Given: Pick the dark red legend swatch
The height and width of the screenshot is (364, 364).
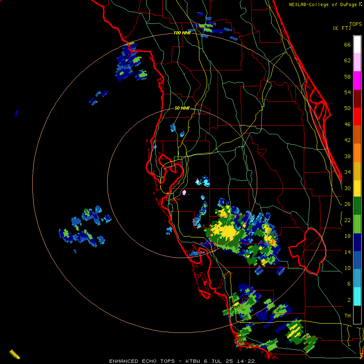Looking at the screenshot, I should (357, 98).
